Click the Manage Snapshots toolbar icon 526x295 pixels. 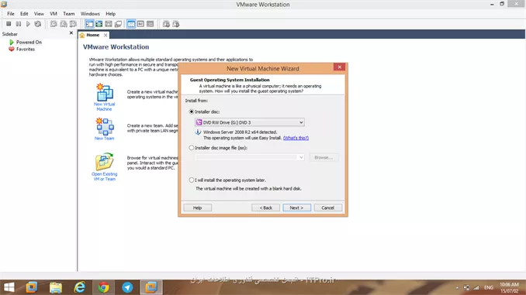click(x=73, y=24)
